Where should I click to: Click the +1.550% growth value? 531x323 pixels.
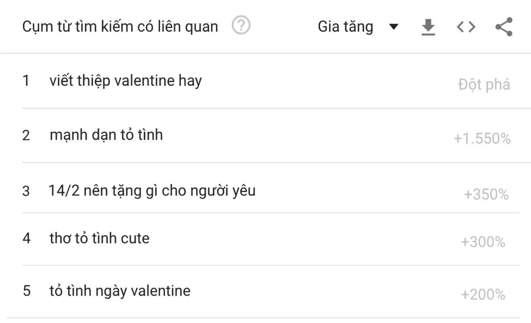tap(482, 138)
